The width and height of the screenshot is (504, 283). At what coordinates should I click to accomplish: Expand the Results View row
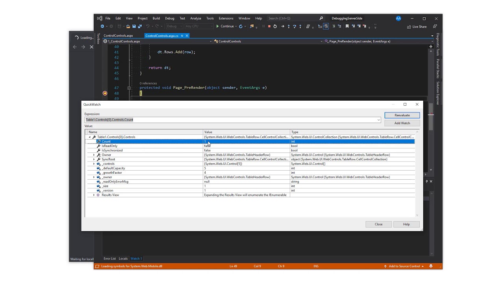(94, 195)
